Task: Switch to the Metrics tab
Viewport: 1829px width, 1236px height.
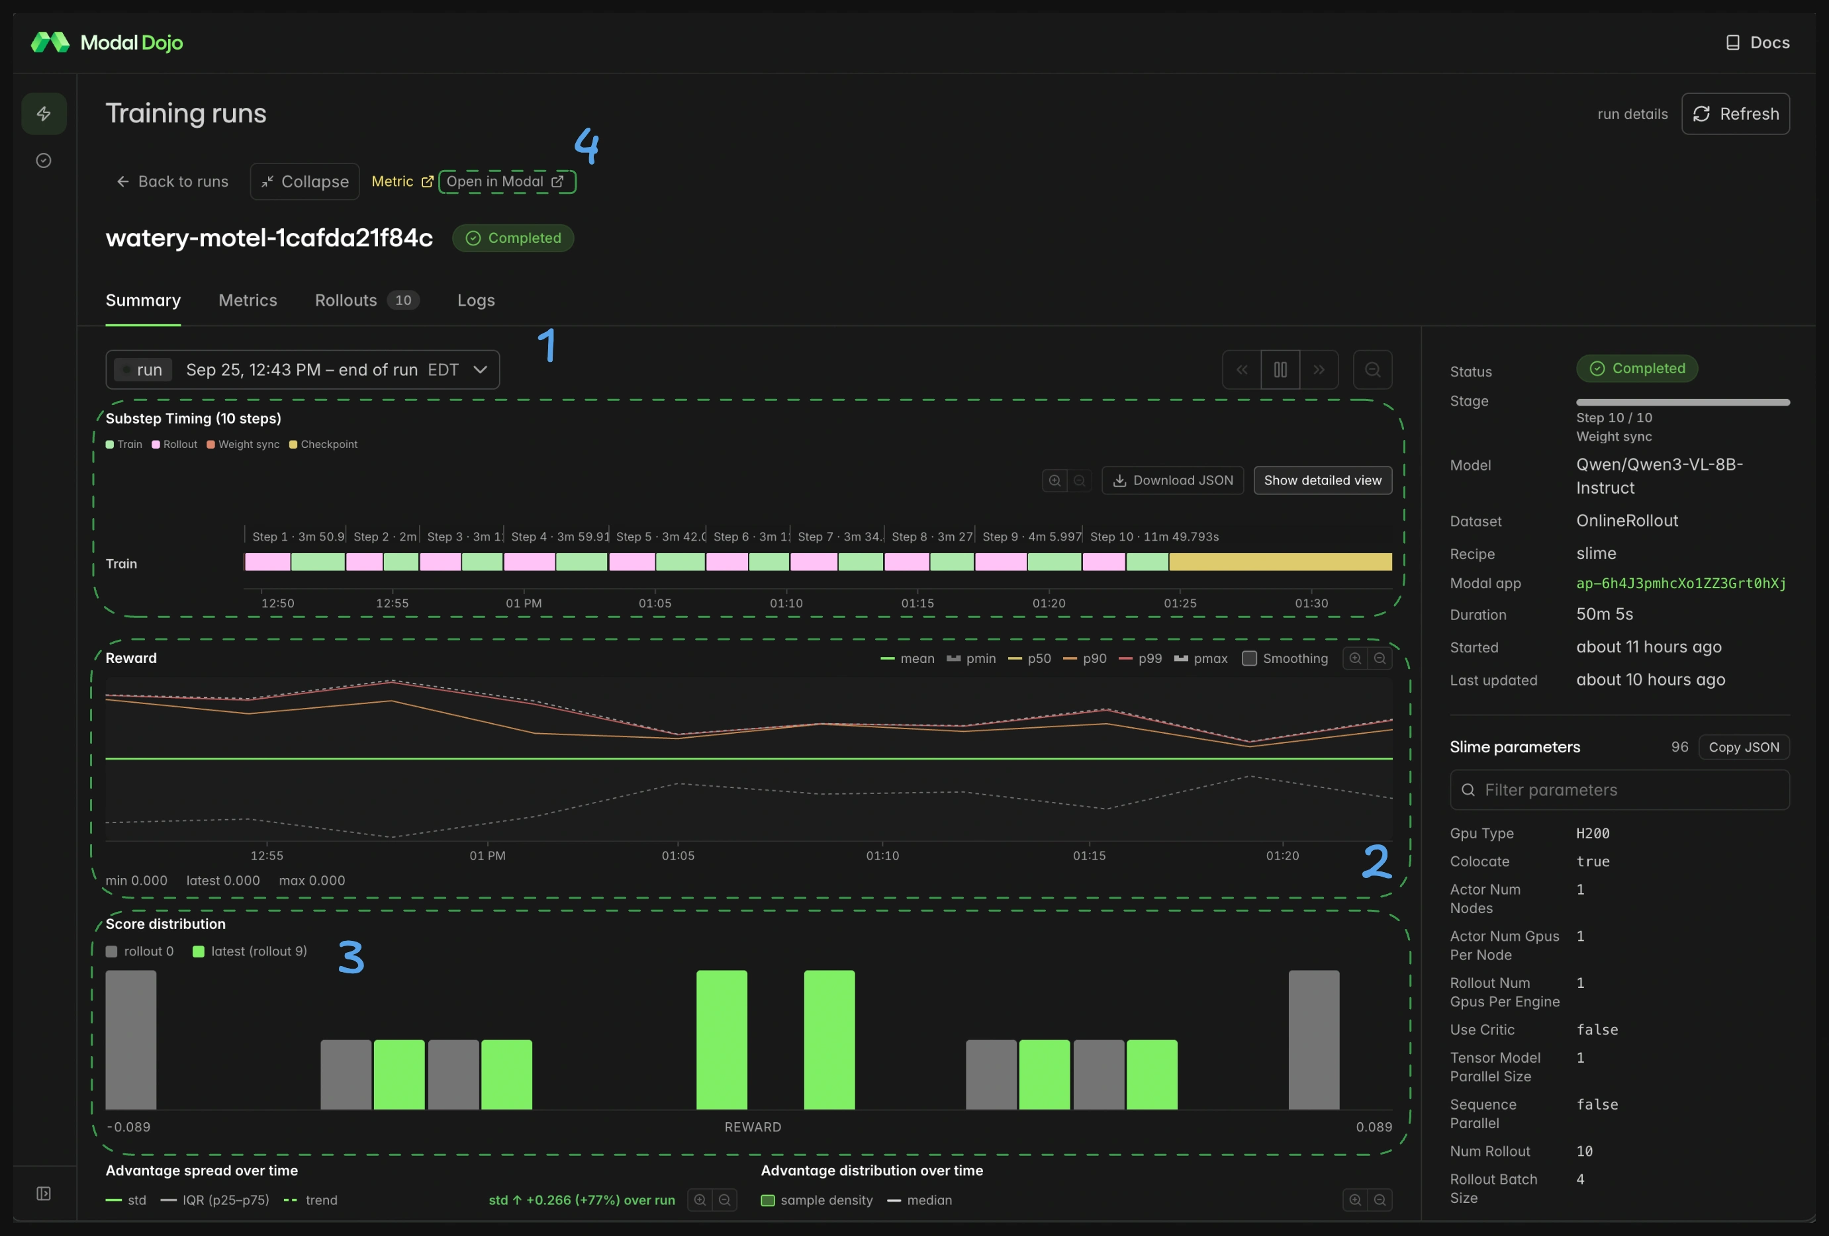Action: coord(248,300)
